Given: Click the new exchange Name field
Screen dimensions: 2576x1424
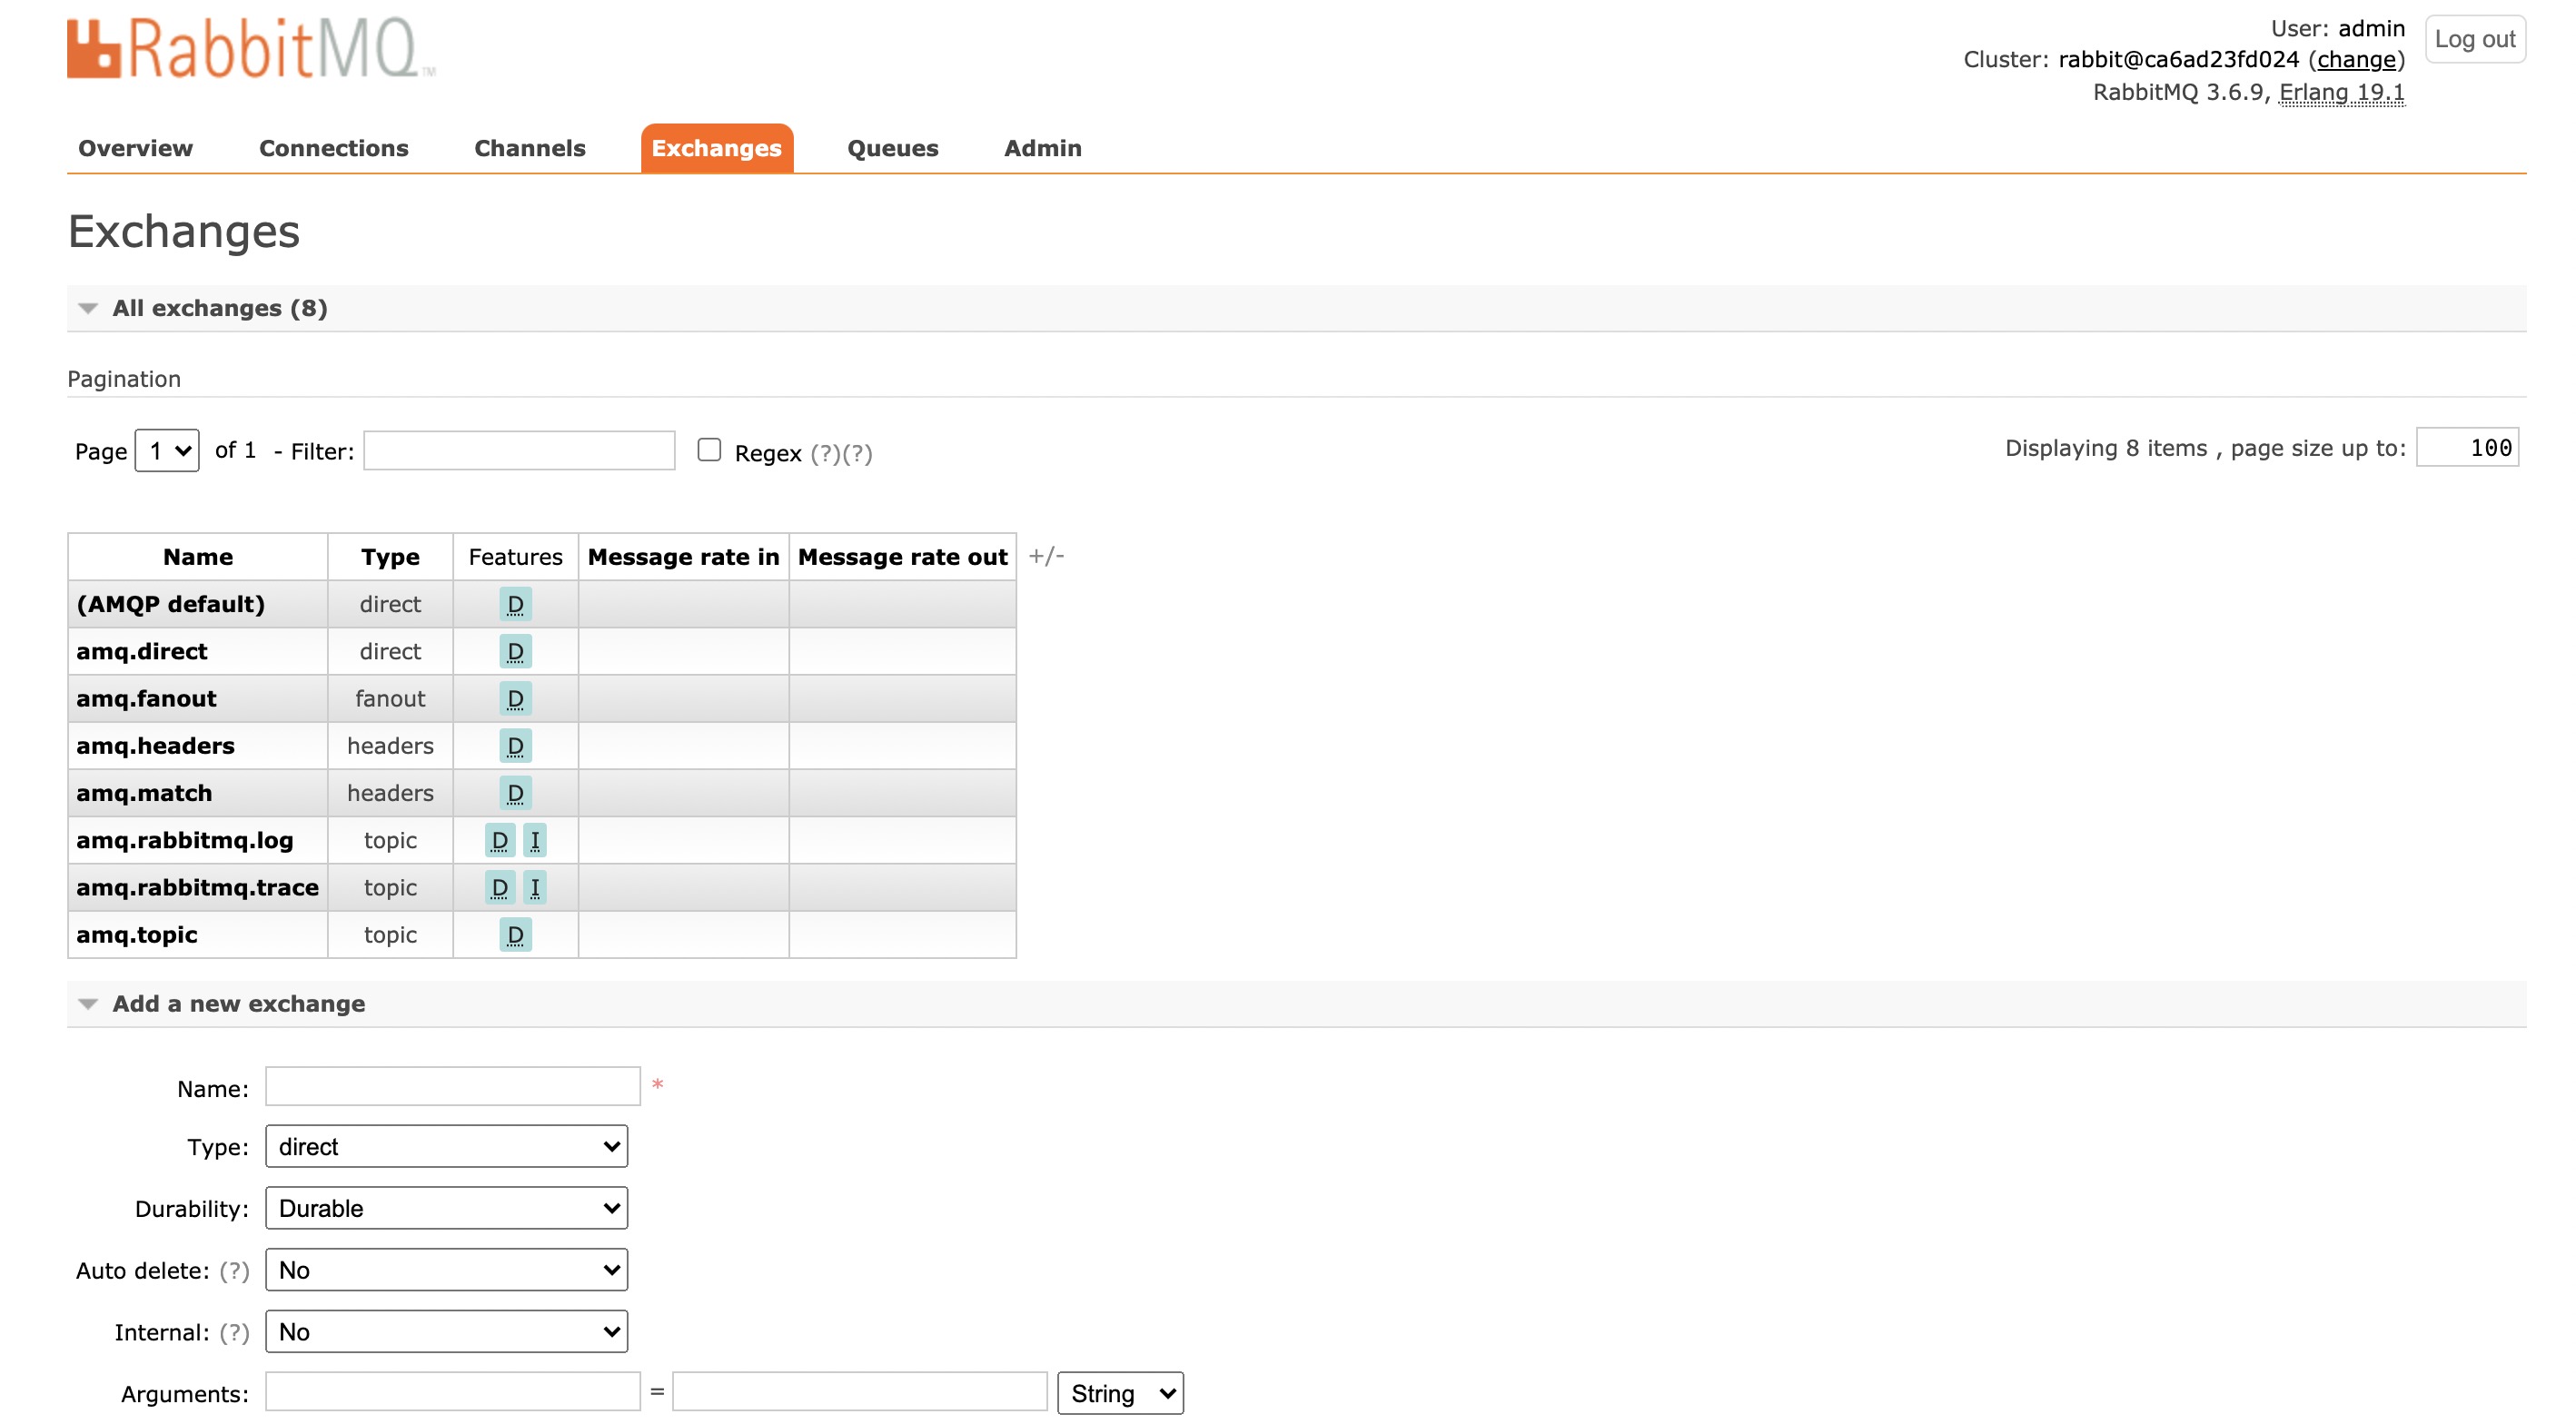Looking at the screenshot, I should coord(453,1087).
